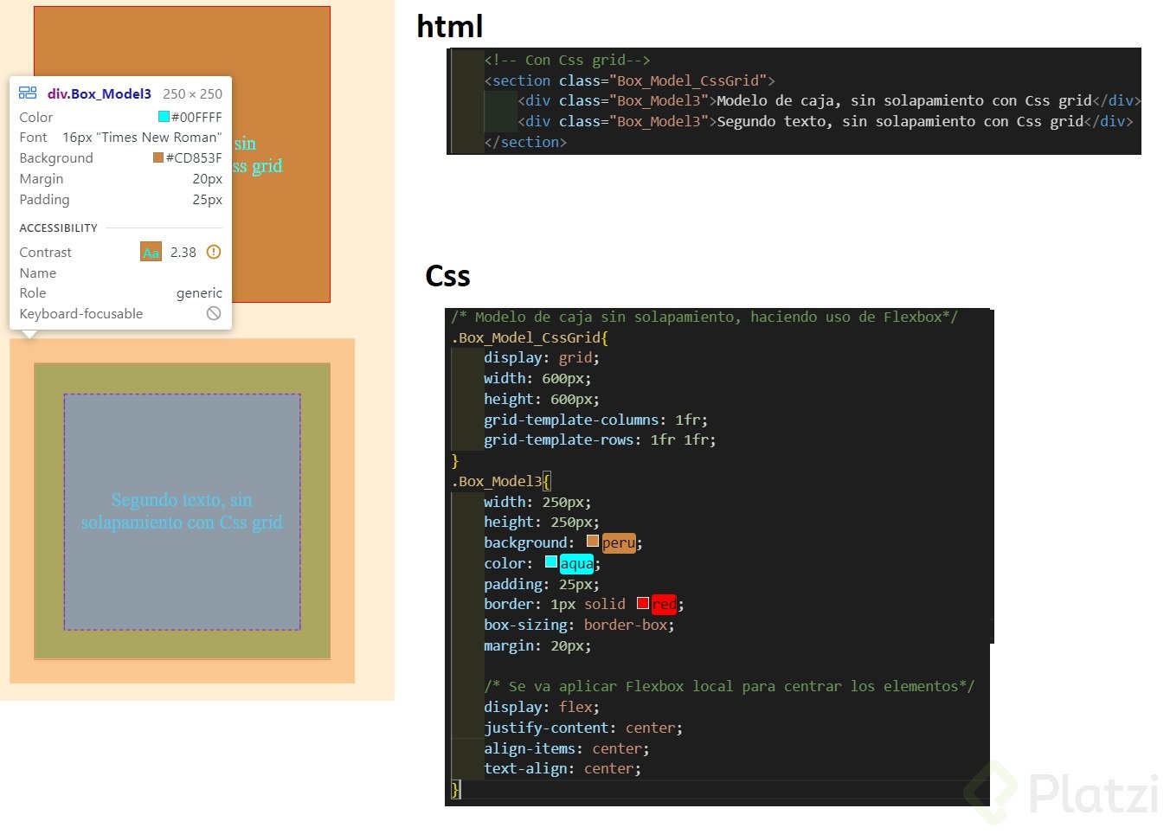
Task: Toggle the peru background value in the CSS
Action: pyautogui.click(x=620, y=542)
